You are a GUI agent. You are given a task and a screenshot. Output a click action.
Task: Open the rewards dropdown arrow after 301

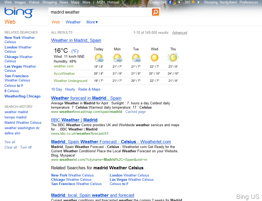(198, 2)
